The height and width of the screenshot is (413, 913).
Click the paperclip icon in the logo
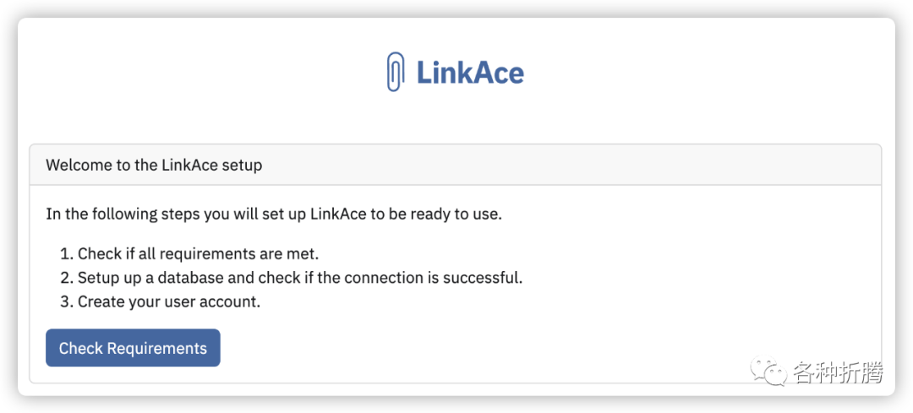coord(395,72)
